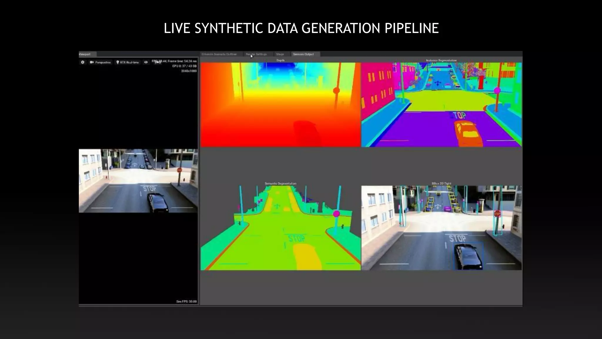The height and width of the screenshot is (339, 602).
Task: Click the Semantic Segmentation output image
Action: [280, 228]
